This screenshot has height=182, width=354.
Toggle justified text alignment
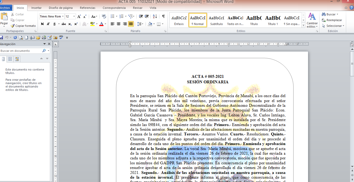point(131,24)
